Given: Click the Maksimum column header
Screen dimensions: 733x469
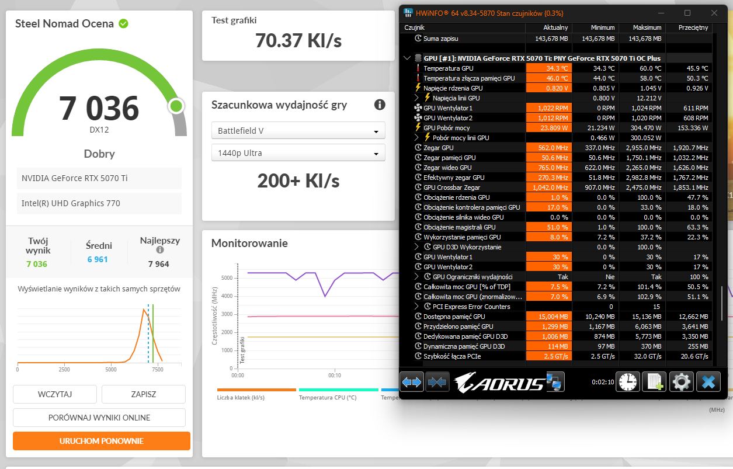Looking at the screenshot, I should pos(642,27).
